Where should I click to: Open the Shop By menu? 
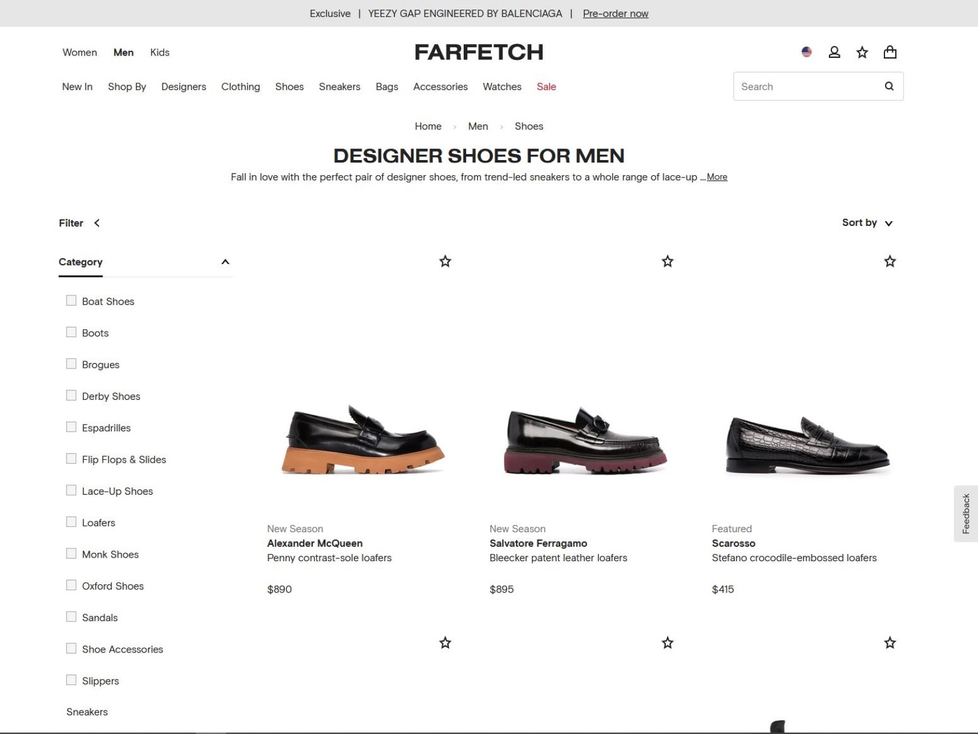point(127,86)
